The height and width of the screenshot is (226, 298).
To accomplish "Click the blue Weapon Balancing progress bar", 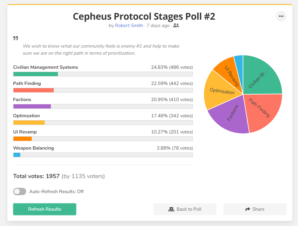I will 17,155.
